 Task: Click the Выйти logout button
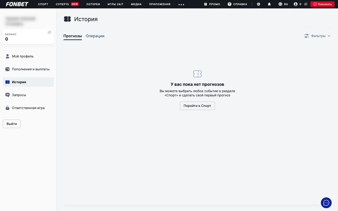12,124
